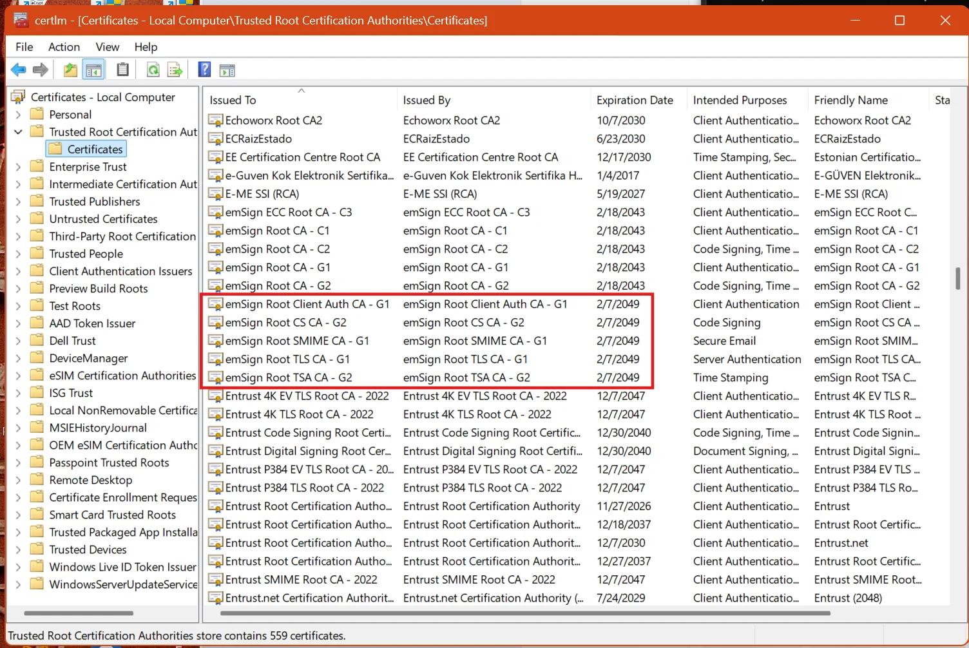Click the folder icon next to Dell Trust
The image size is (969, 648).
(x=37, y=341)
